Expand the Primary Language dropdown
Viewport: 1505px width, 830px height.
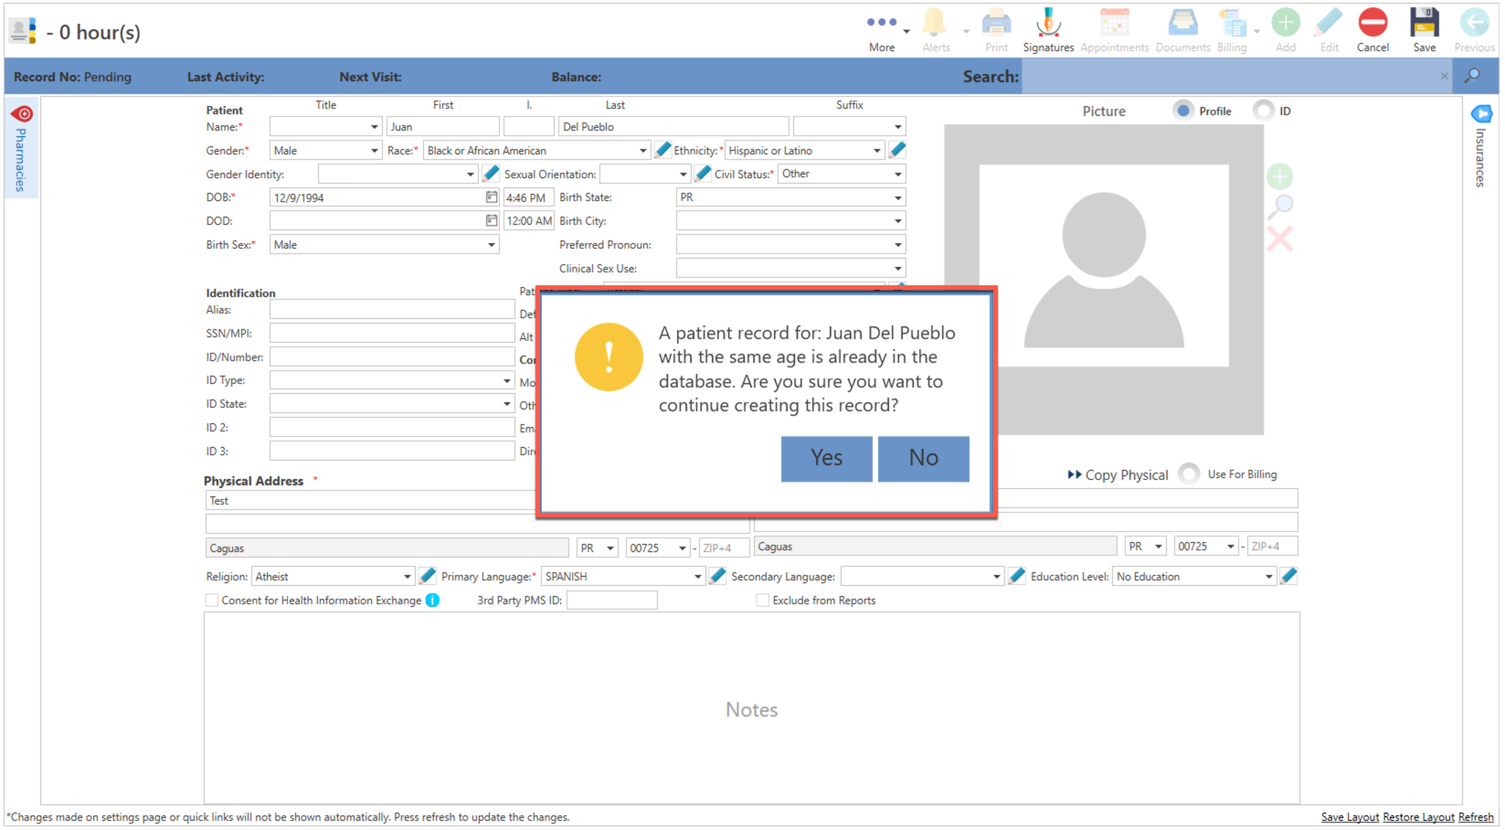coord(698,576)
